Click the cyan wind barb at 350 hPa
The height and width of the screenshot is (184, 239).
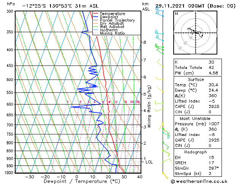159,32
